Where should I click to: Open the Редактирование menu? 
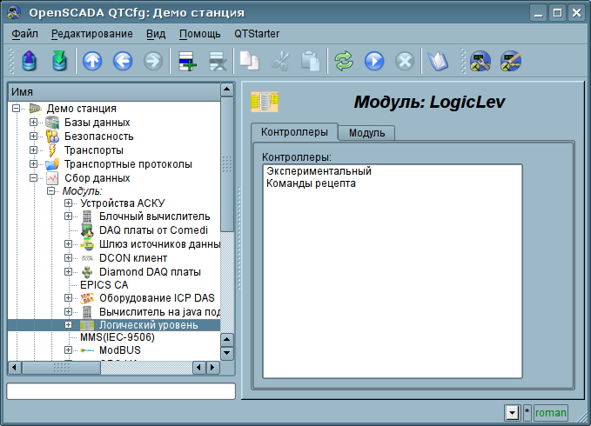click(92, 34)
